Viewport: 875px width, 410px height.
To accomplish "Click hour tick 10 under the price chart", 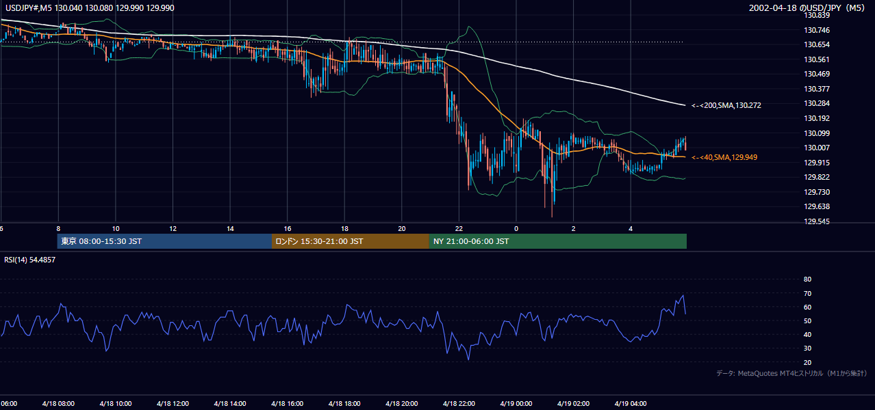I will [x=116, y=228].
